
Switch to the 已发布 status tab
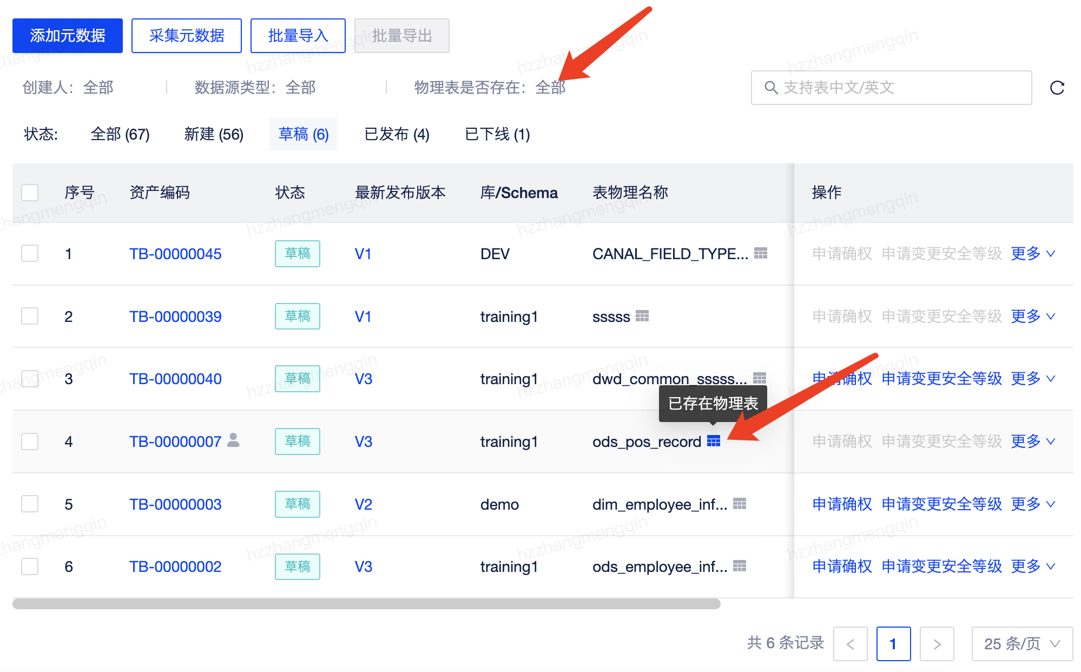tap(396, 134)
